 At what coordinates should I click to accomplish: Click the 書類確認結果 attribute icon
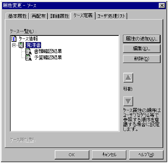tap(29, 51)
